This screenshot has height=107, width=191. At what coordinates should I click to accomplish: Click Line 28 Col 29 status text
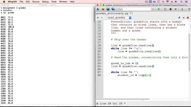point(111,103)
